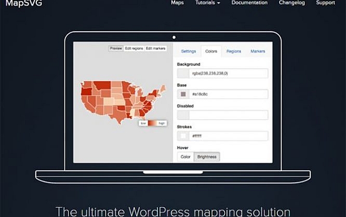
Task: View the Changelog page
Action: [x=292, y=3]
